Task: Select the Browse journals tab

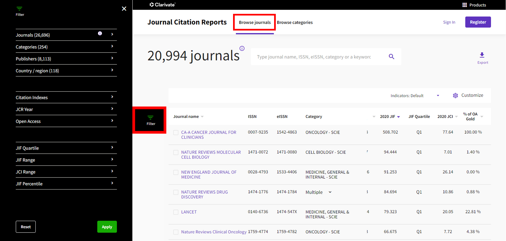Action: [x=255, y=22]
